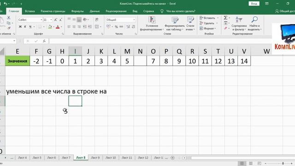Image resolution: width=295 pixels, height=166 pixels.
Task: Open the font size 11 dropdown
Action: pos(51,20)
